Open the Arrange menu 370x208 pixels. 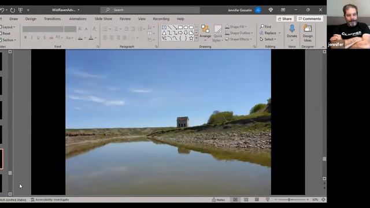coord(205,33)
